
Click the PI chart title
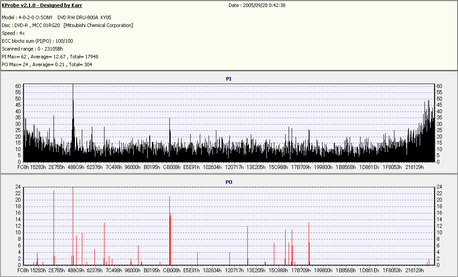pyautogui.click(x=229, y=79)
